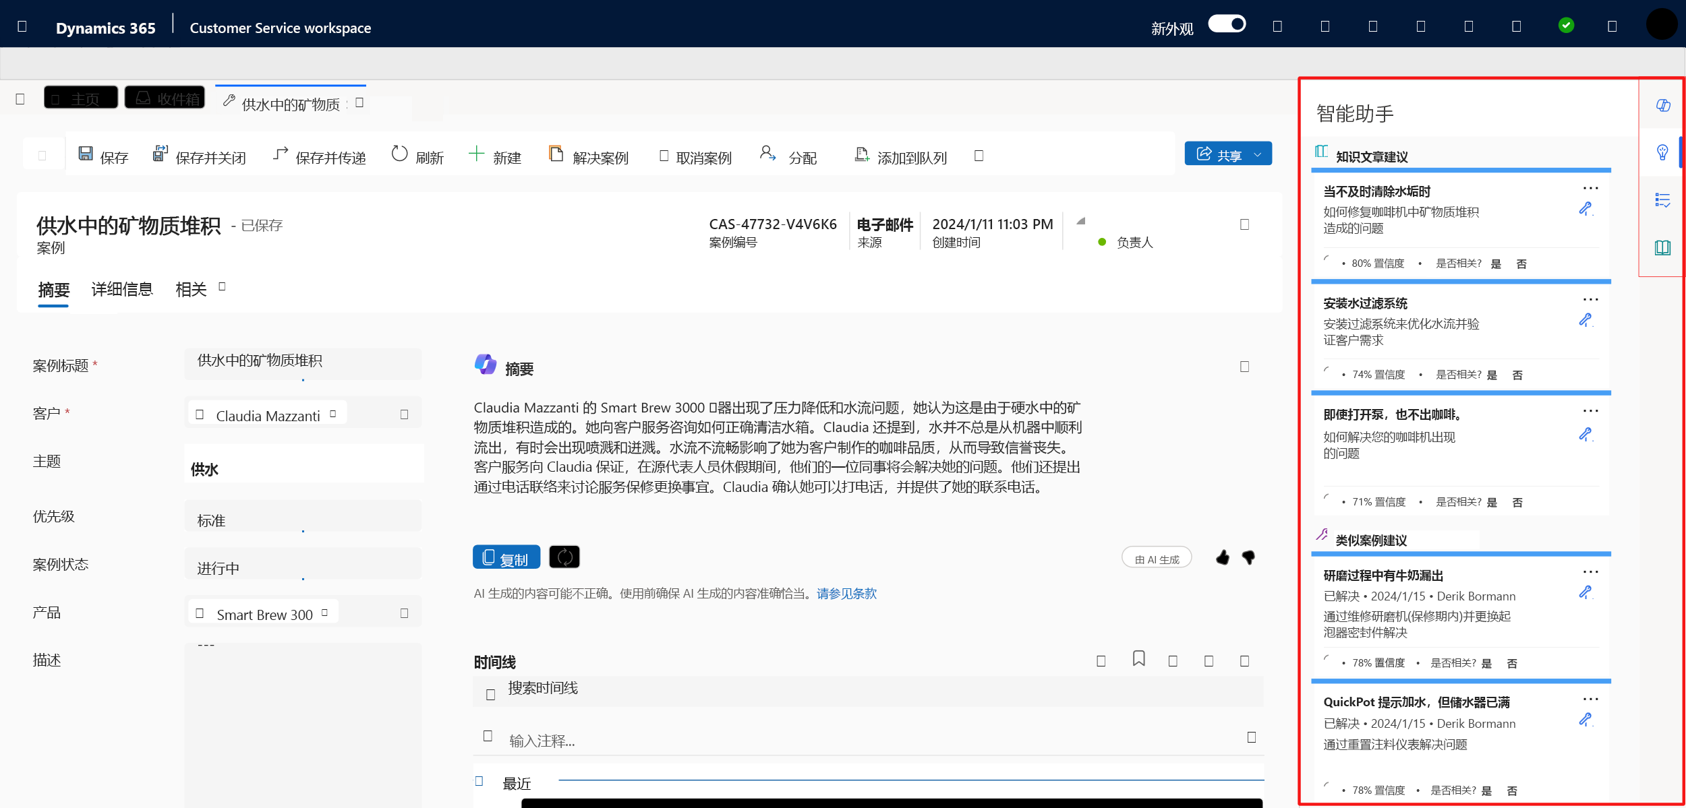Give thumbs up to AI summary
1686x808 pixels.
(1222, 557)
